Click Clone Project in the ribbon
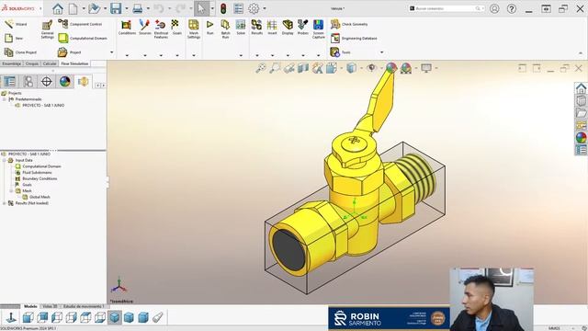The height and width of the screenshot is (331, 588). 20,52
